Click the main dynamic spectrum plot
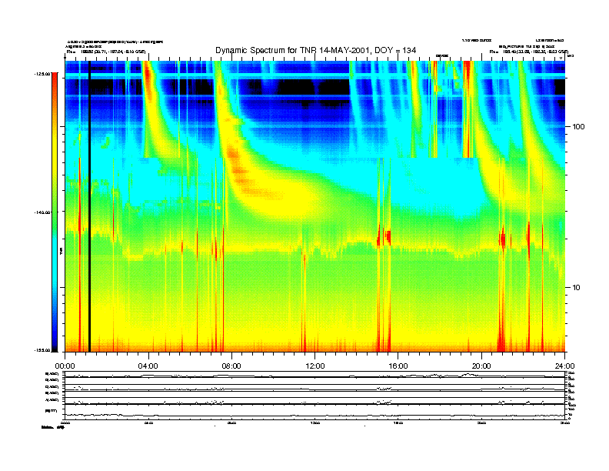609x471 pixels. tap(315, 206)
